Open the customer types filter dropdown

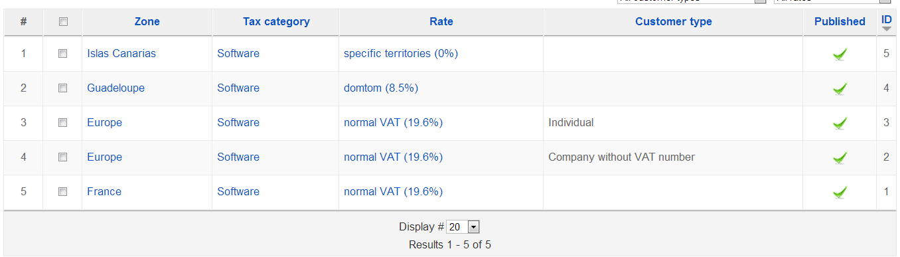pyautogui.click(x=691, y=1)
